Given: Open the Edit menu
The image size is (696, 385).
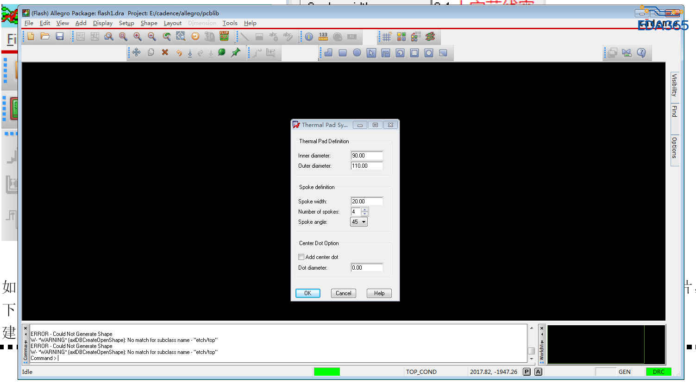Looking at the screenshot, I should (45, 23).
